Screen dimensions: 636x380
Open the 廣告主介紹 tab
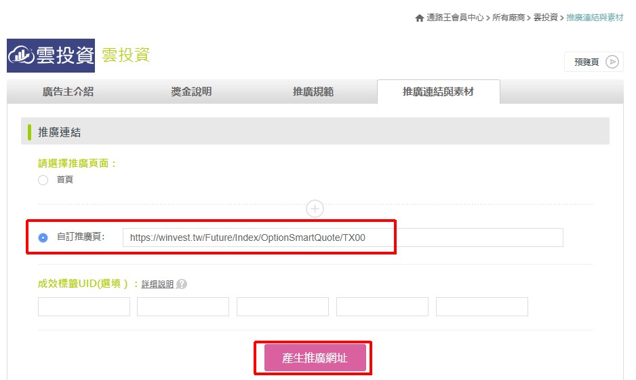[x=68, y=92]
